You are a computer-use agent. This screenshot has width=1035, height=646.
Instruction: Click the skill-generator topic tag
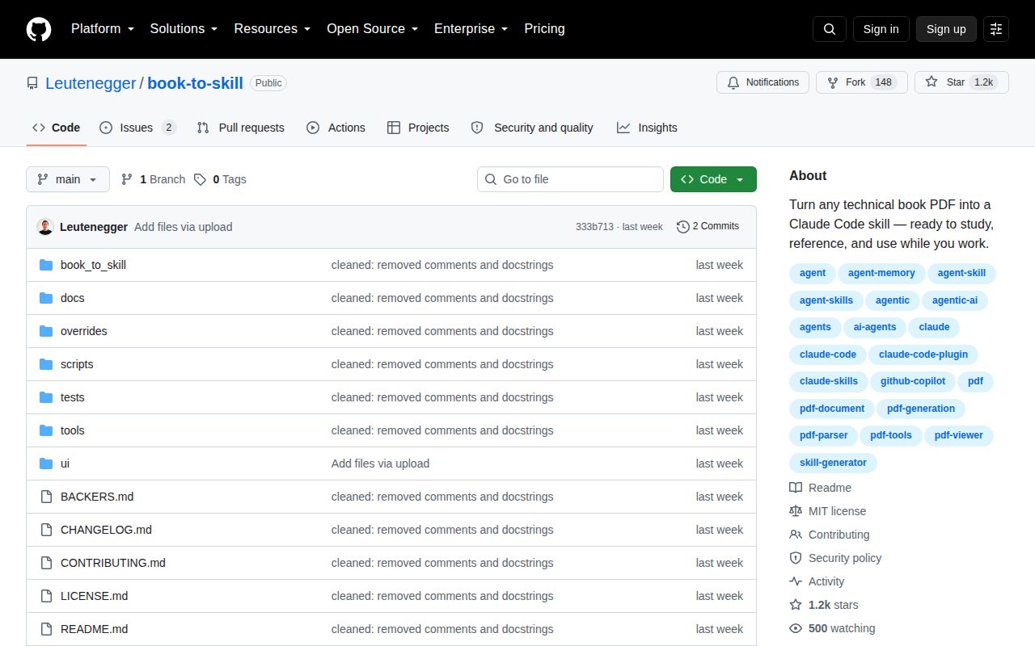click(x=833, y=463)
